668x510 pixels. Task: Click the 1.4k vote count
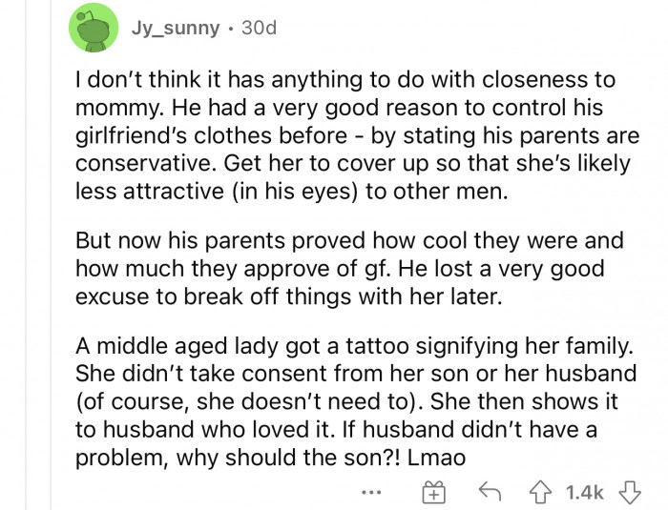[x=585, y=493]
